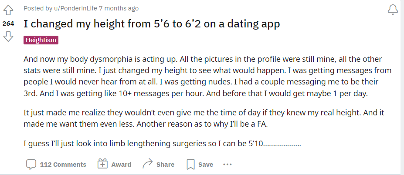The image size is (404, 175).
Task: Toggle post notifications with the bell icon
Action: coord(393,10)
